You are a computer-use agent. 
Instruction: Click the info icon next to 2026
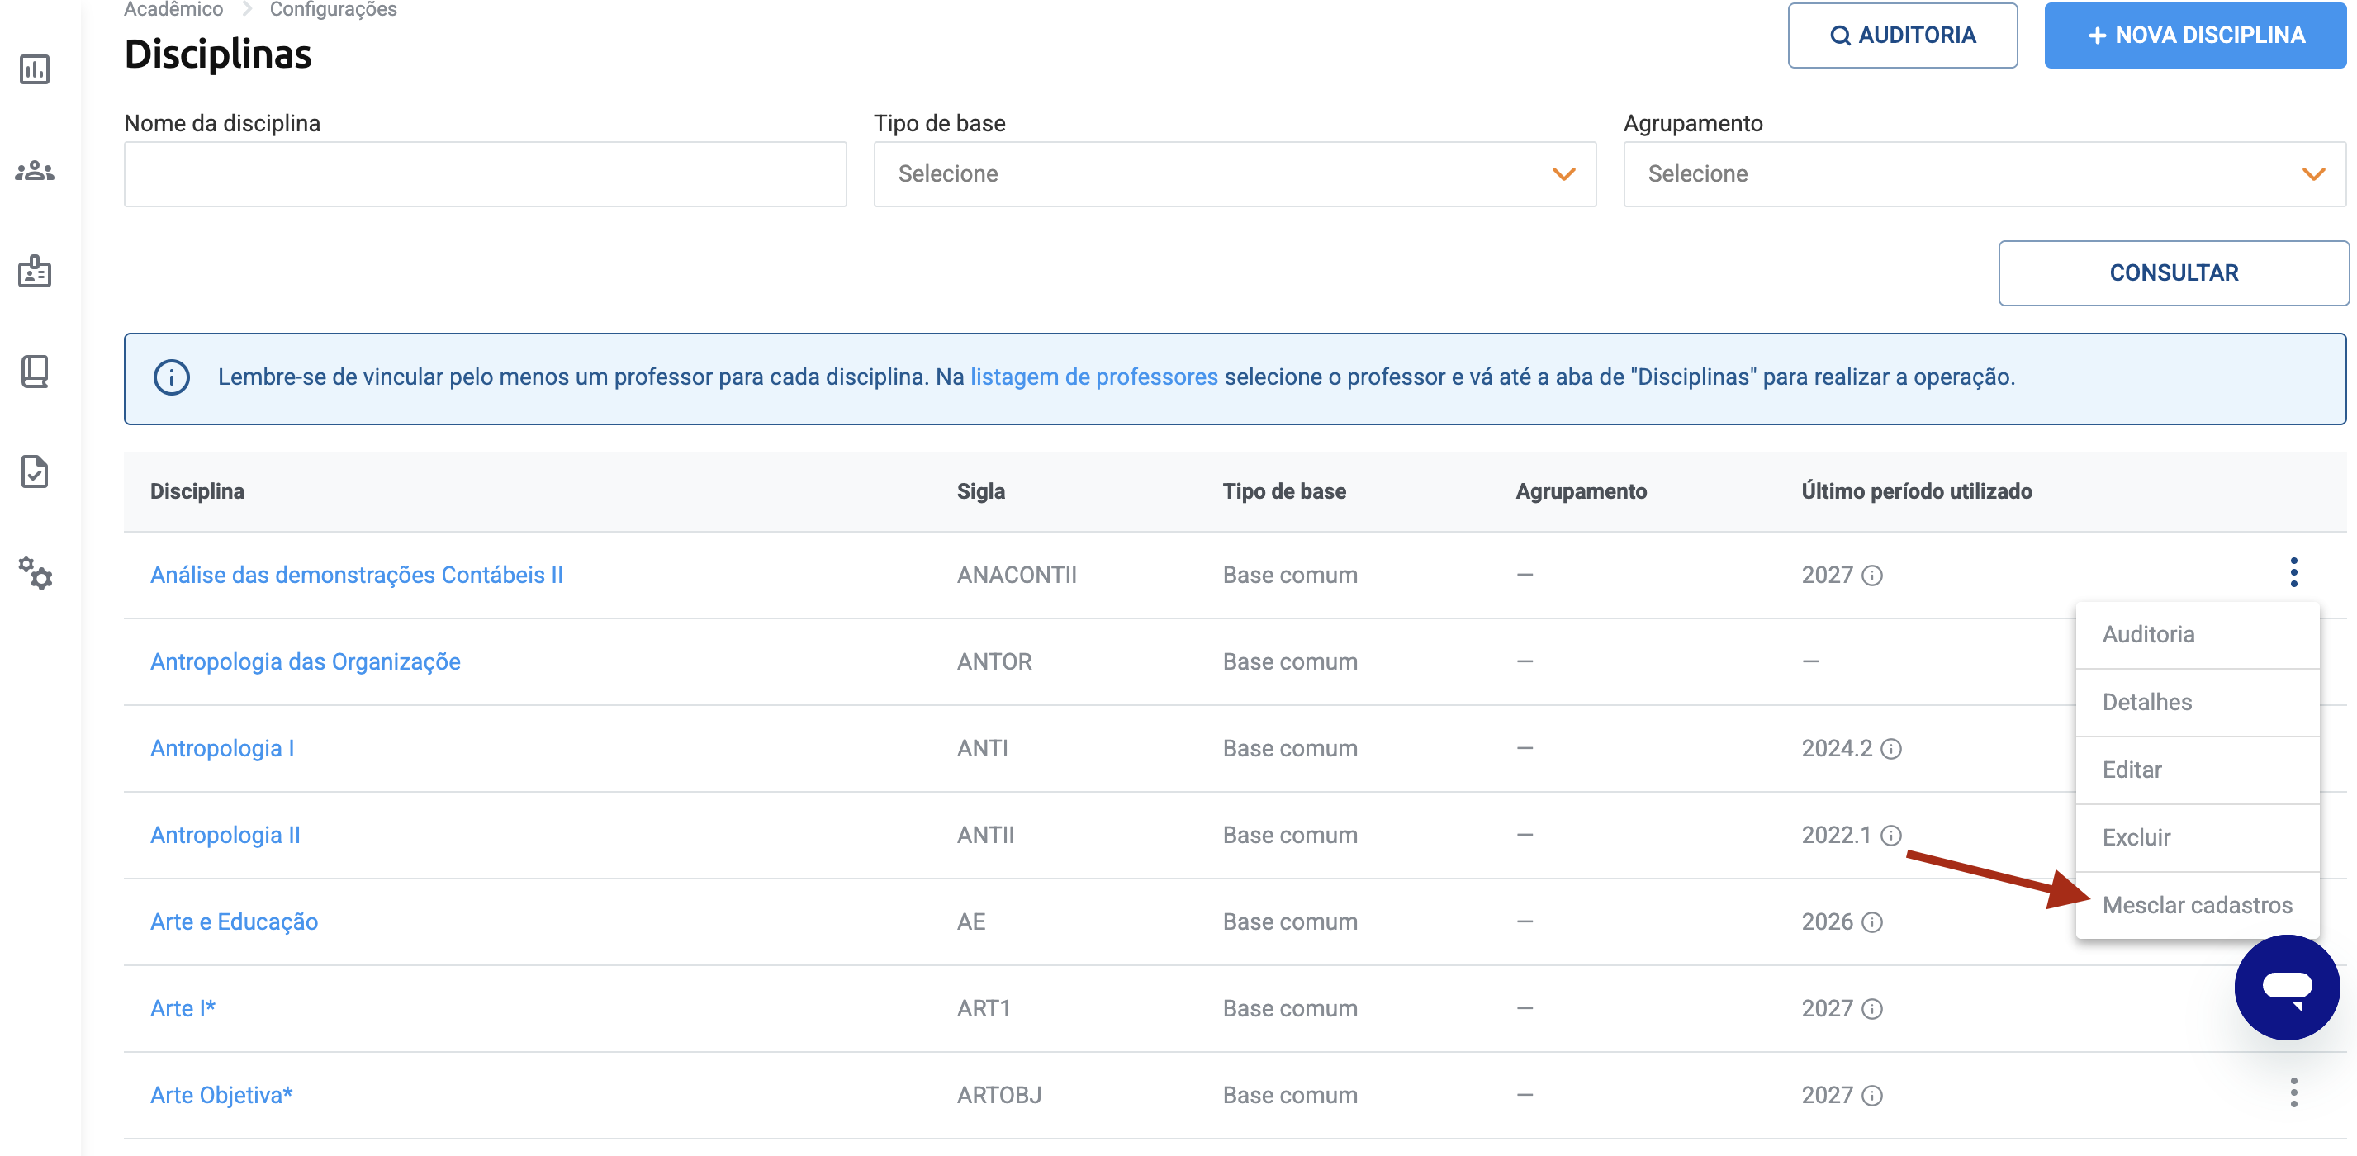point(1872,921)
